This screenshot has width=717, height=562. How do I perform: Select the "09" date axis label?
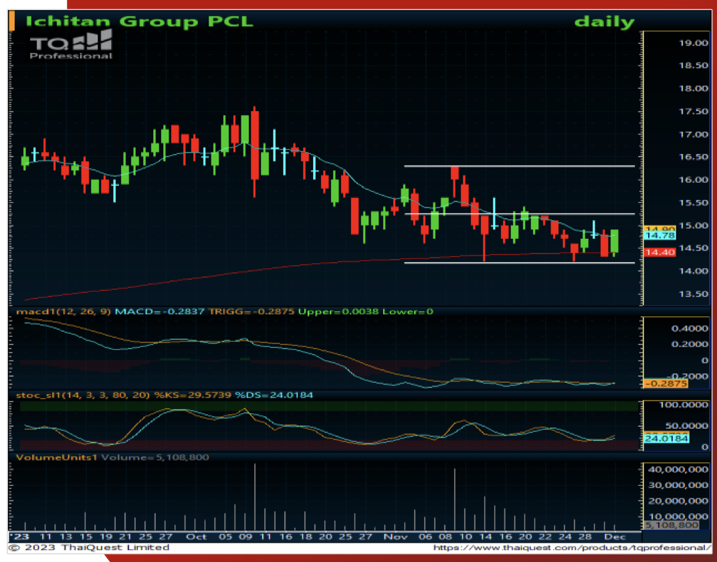(x=245, y=537)
